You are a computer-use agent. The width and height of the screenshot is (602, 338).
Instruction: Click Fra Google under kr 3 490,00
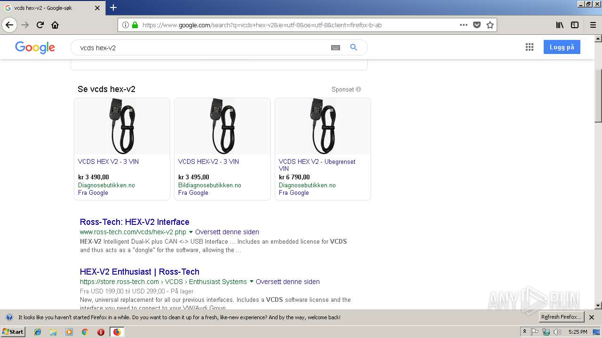point(93,192)
